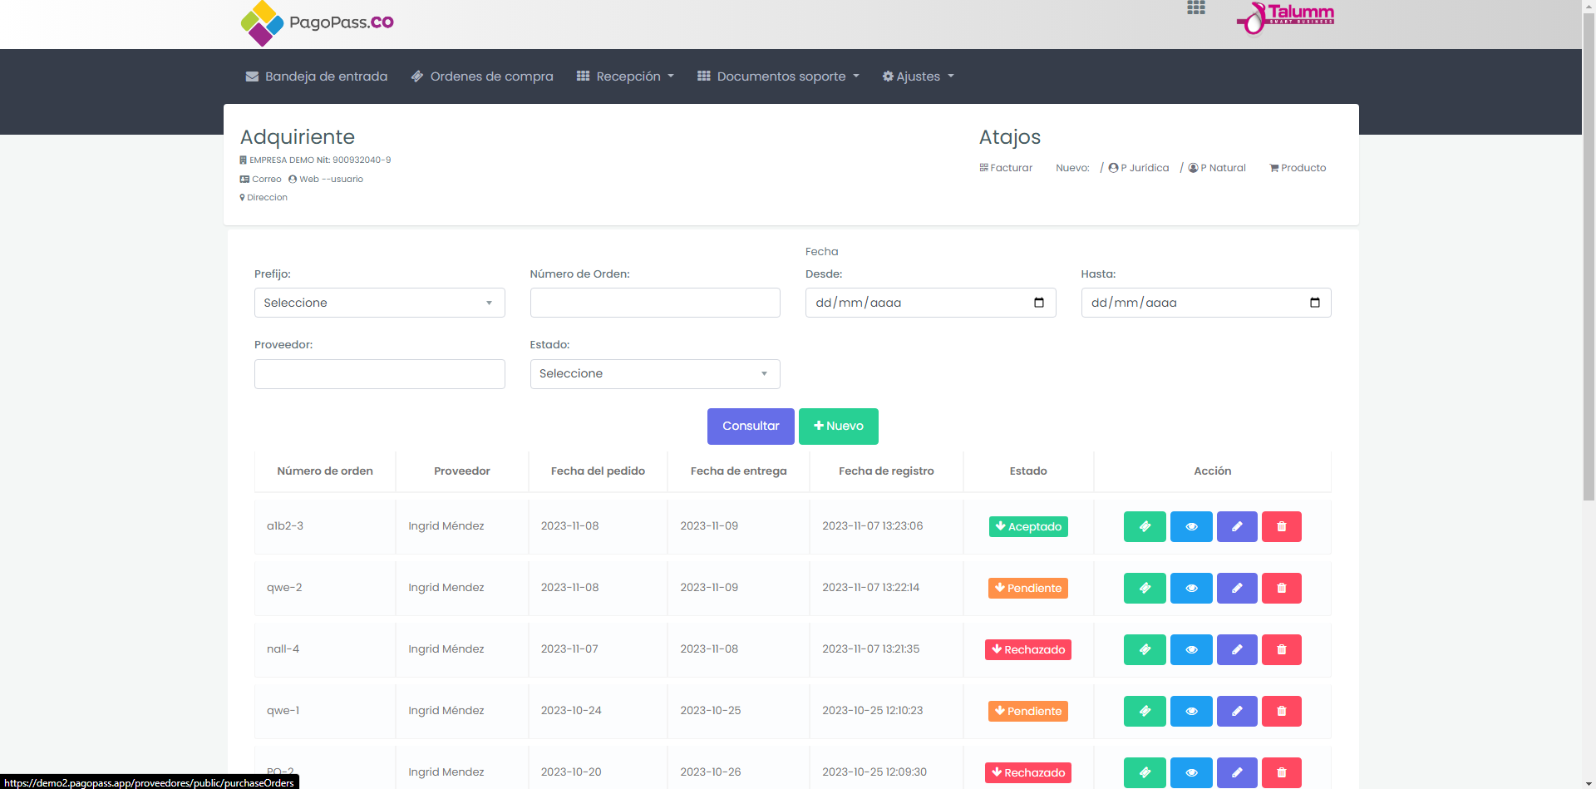Open the Hasta date picker calendar icon
Image resolution: width=1596 pixels, height=789 pixels.
pyautogui.click(x=1314, y=303)
